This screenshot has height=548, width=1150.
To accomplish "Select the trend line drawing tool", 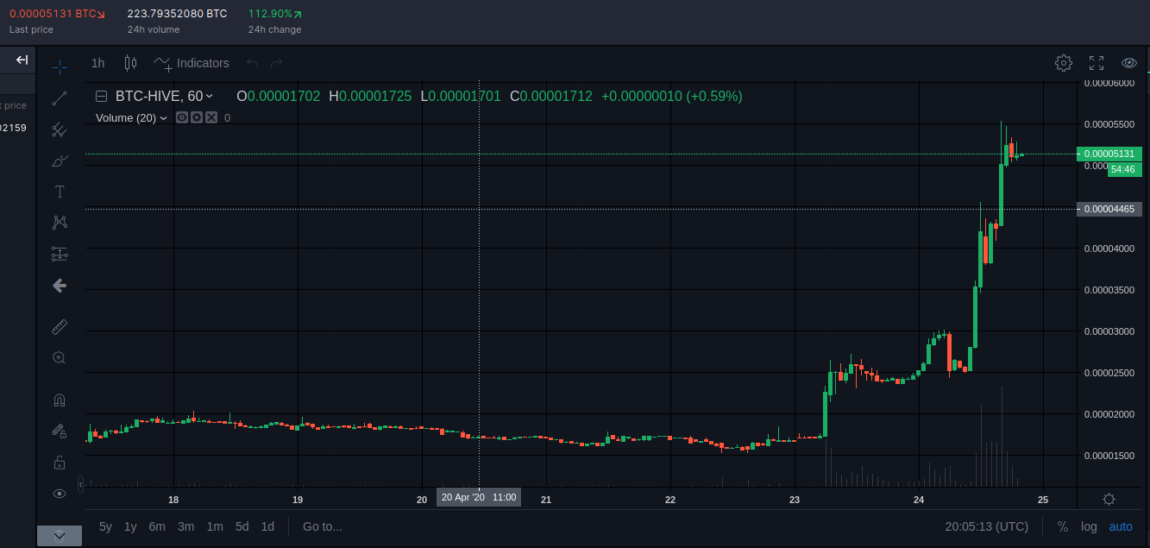I will [x=60, y=98].
